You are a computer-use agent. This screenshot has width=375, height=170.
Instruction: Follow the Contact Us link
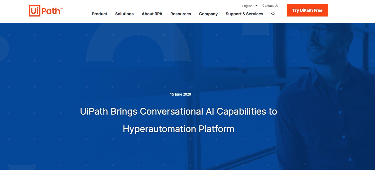tap(270, 6)
